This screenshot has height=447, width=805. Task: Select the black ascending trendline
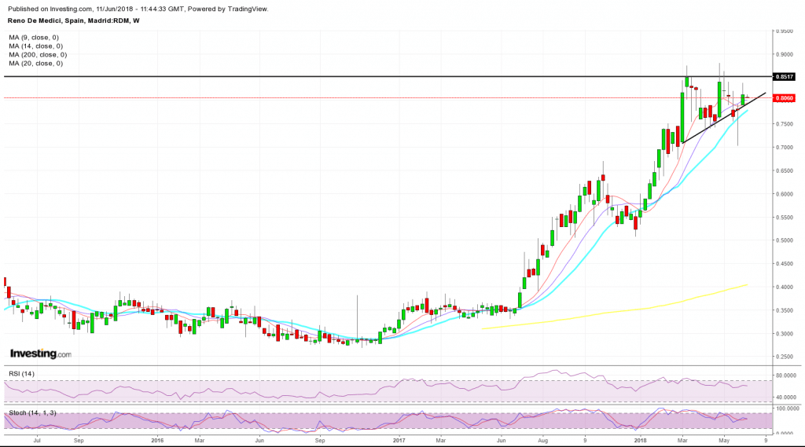[723, 118]
